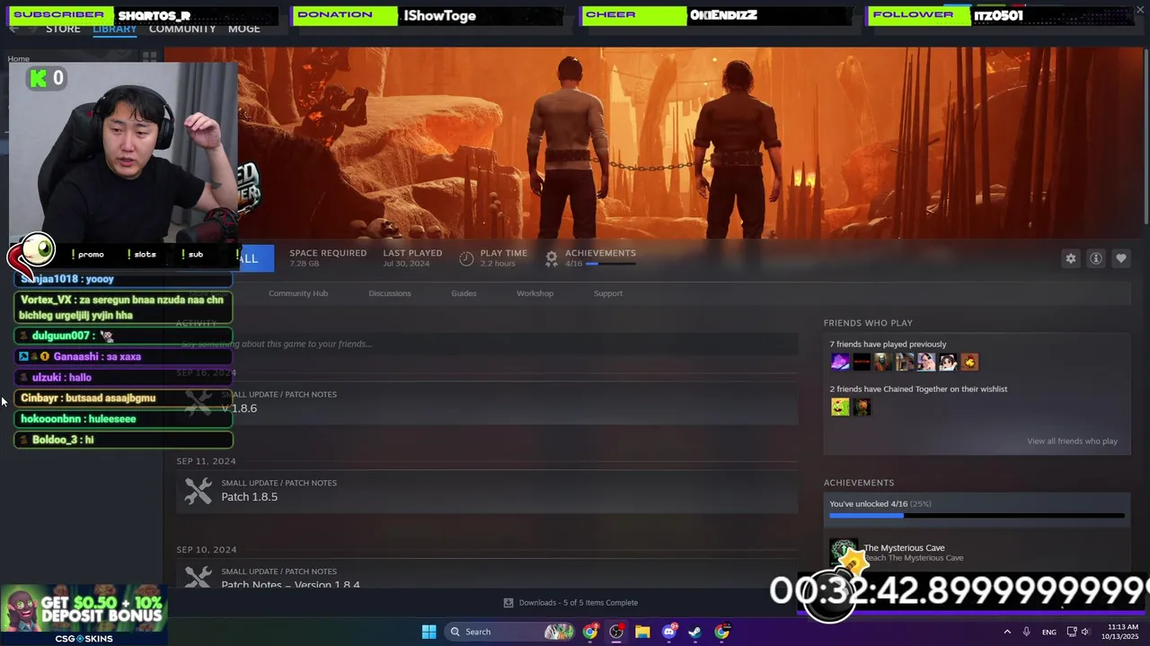Screen dimensions: 1150x646
Task: Open OBS from the taskbar
Action: point(616,632)
